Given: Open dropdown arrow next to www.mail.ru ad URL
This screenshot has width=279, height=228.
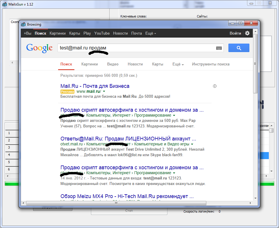Looking at the screenshot, I should tap(104, 91).
